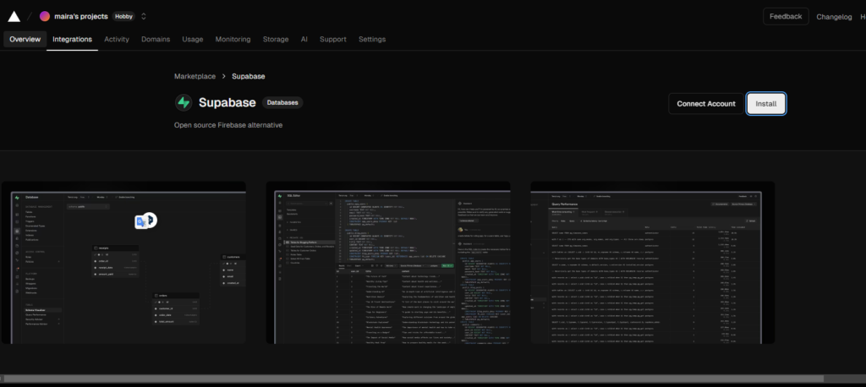Open the SQL Editor screenshot thumbnail
The height and width of the screenshot is (387, 866).
point(388,263)
